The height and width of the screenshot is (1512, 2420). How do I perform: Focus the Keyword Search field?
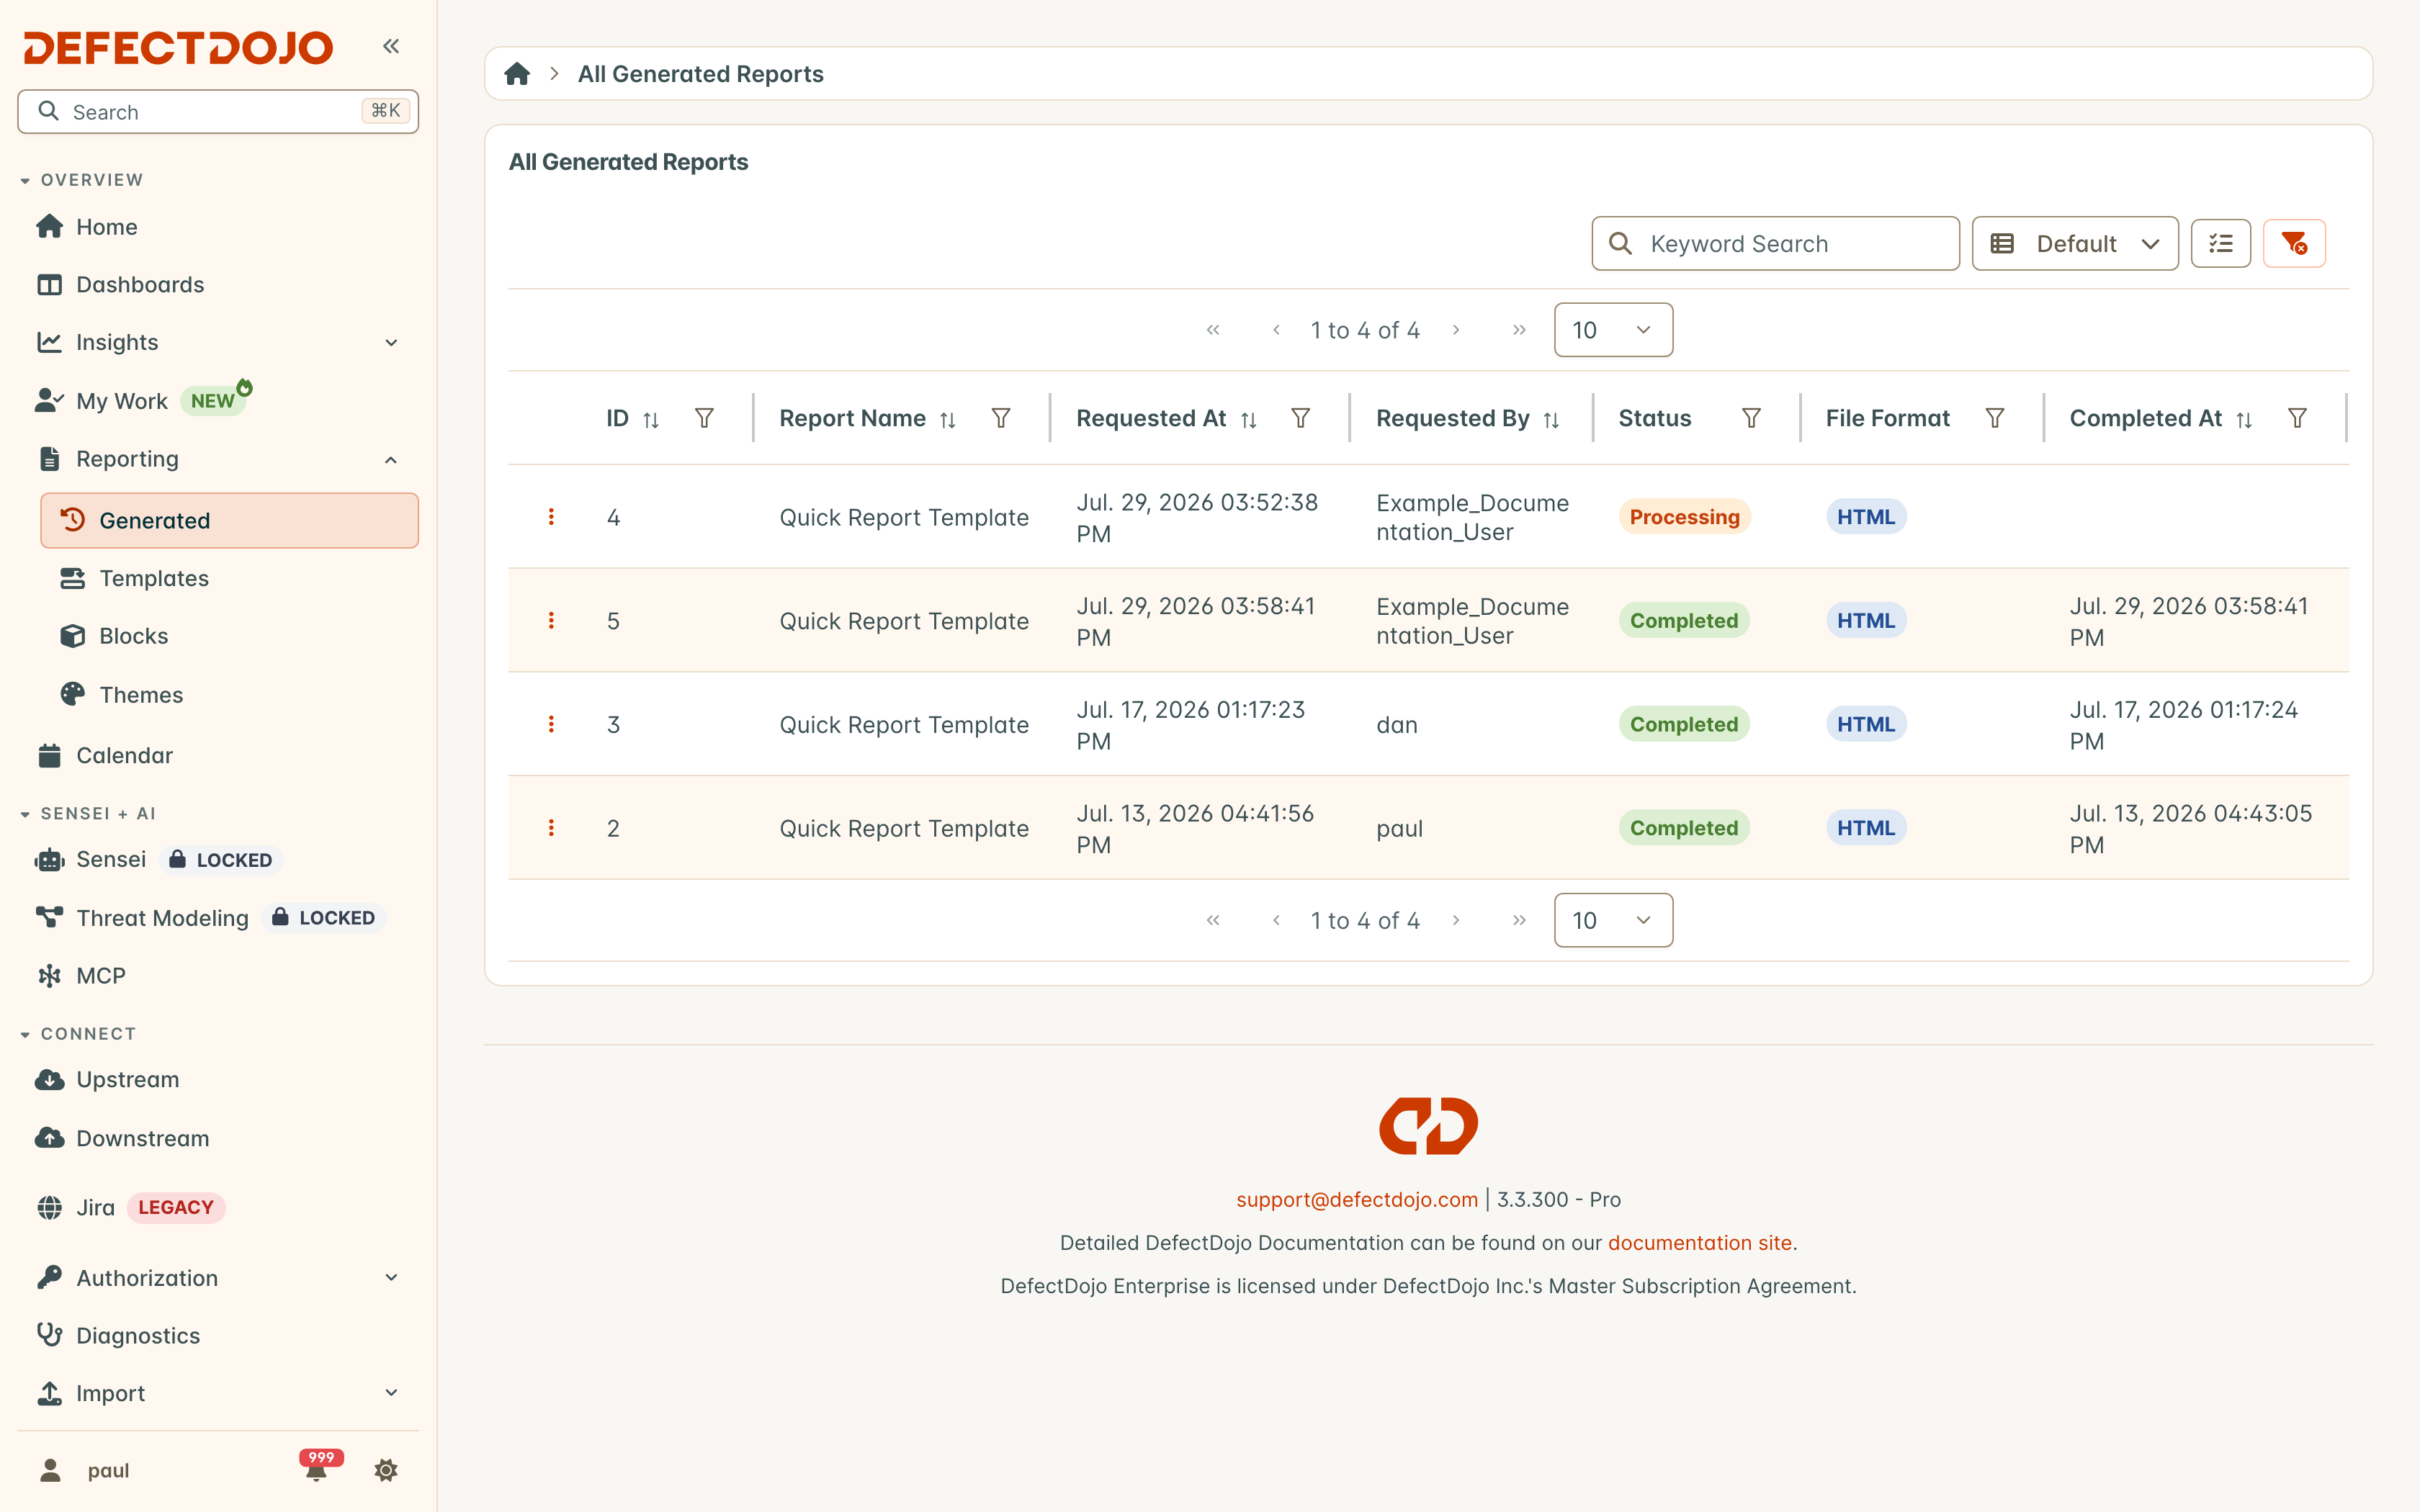[x=1775, y=243]
